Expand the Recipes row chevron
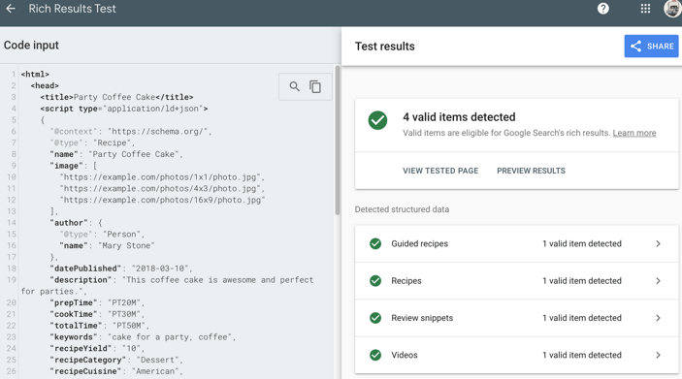Viewport: 682px width, 379px height. point(658,281)
